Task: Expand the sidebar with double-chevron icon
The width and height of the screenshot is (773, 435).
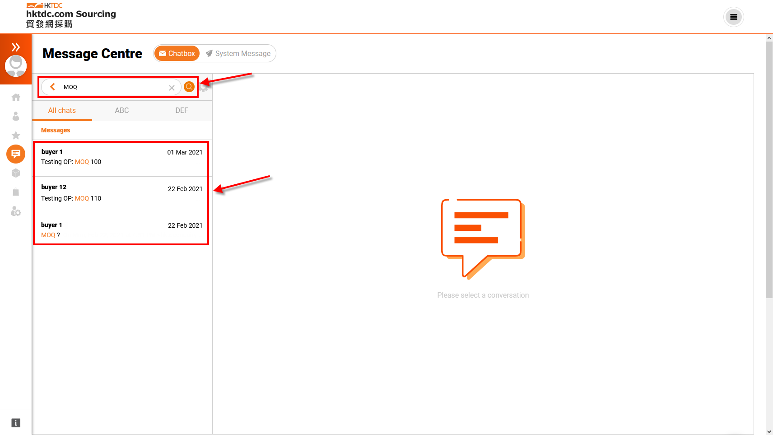Action: click(x=16, y=47)
